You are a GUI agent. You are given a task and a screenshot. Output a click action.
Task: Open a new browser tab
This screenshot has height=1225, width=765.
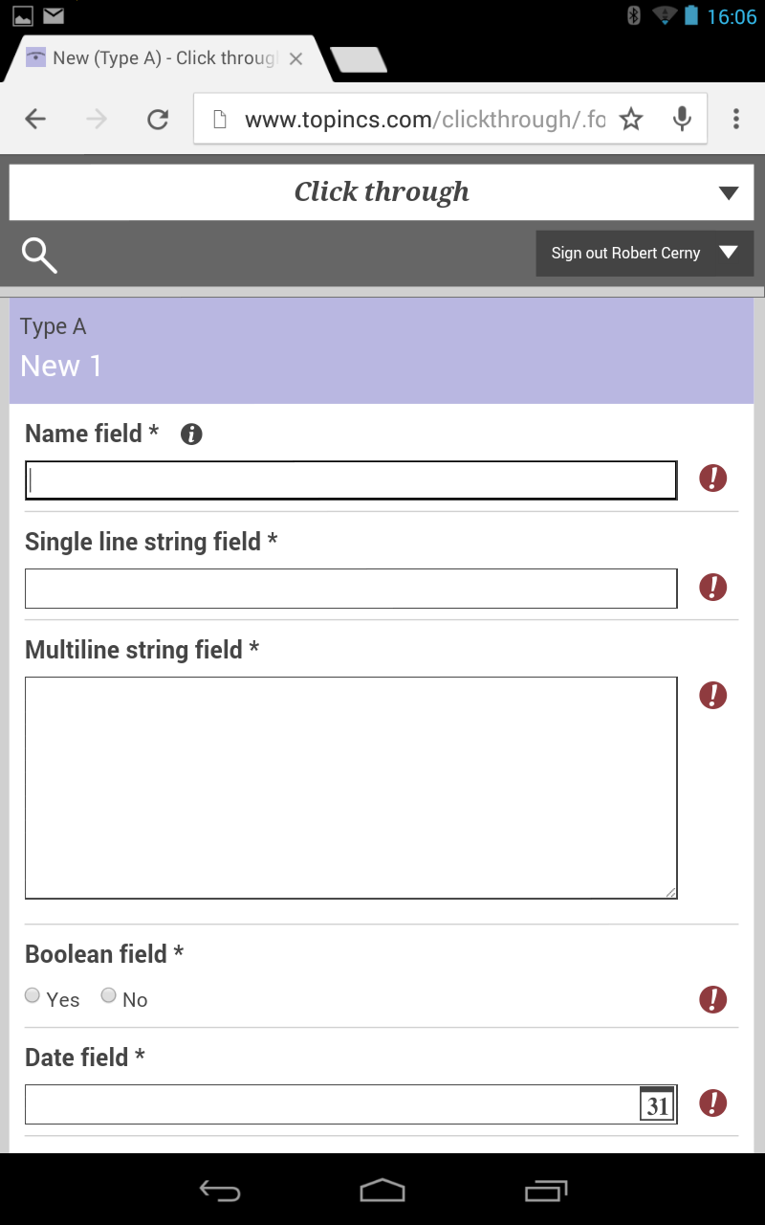[359, 60]
